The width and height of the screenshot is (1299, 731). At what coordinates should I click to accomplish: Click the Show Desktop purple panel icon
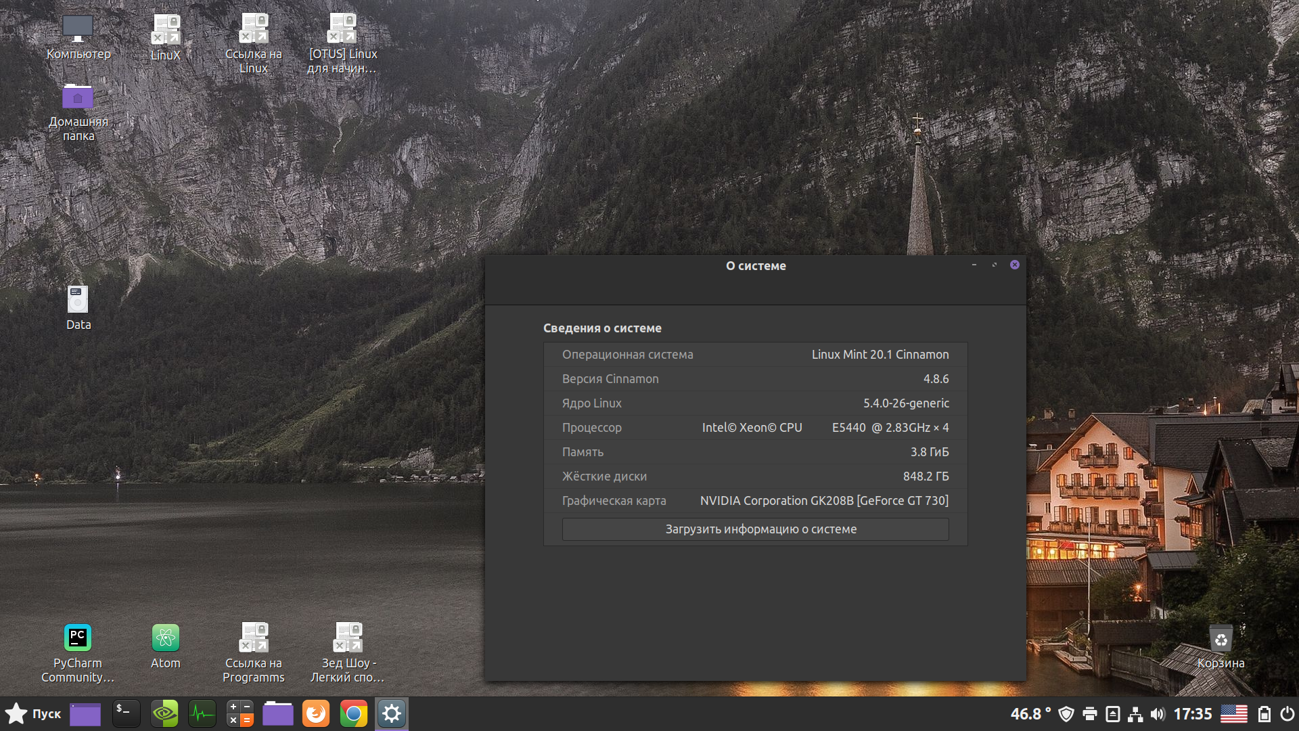point(85,713)
